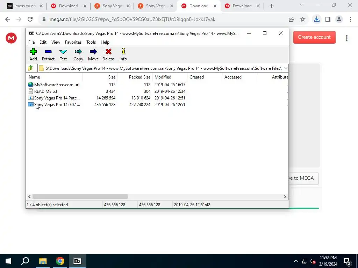Click the MySoftwareFree.com.url globe icon

pyautogui.click(x=31, y=84)
